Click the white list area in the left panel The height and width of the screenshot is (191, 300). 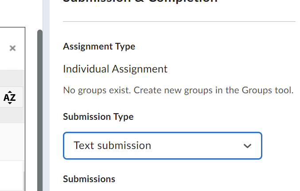coord(11,172)
